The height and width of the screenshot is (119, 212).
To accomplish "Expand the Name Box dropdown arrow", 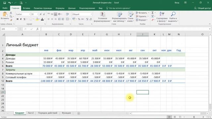I will [x=16, y=29].
